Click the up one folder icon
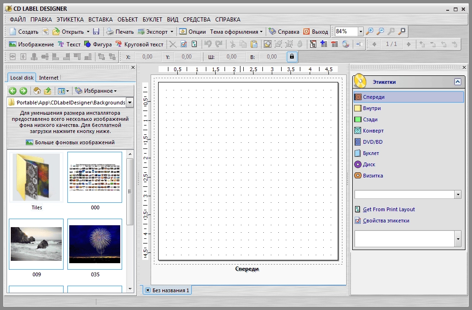This screenshot has height=310, width=472. pos(48,91)
